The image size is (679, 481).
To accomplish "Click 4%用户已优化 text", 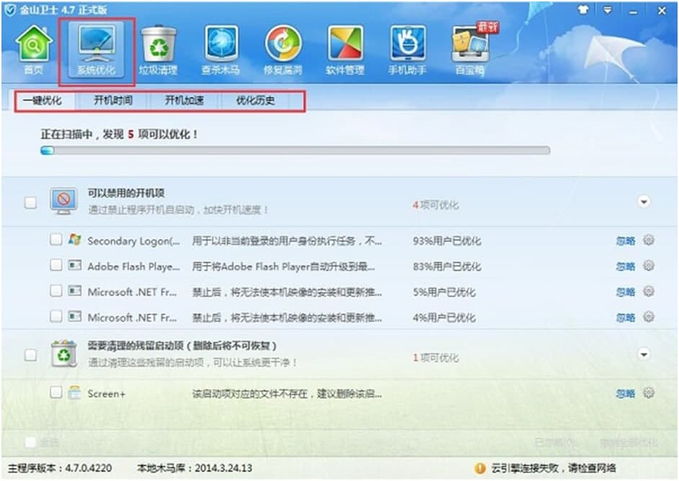I will pos(444,317).
